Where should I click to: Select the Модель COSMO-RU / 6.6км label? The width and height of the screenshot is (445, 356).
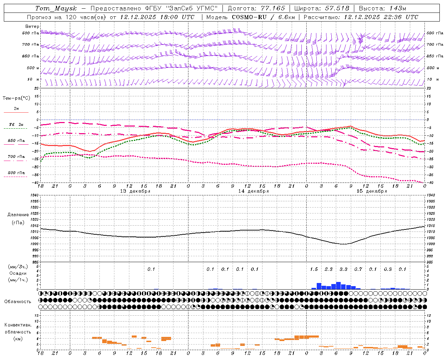[250, 17]
